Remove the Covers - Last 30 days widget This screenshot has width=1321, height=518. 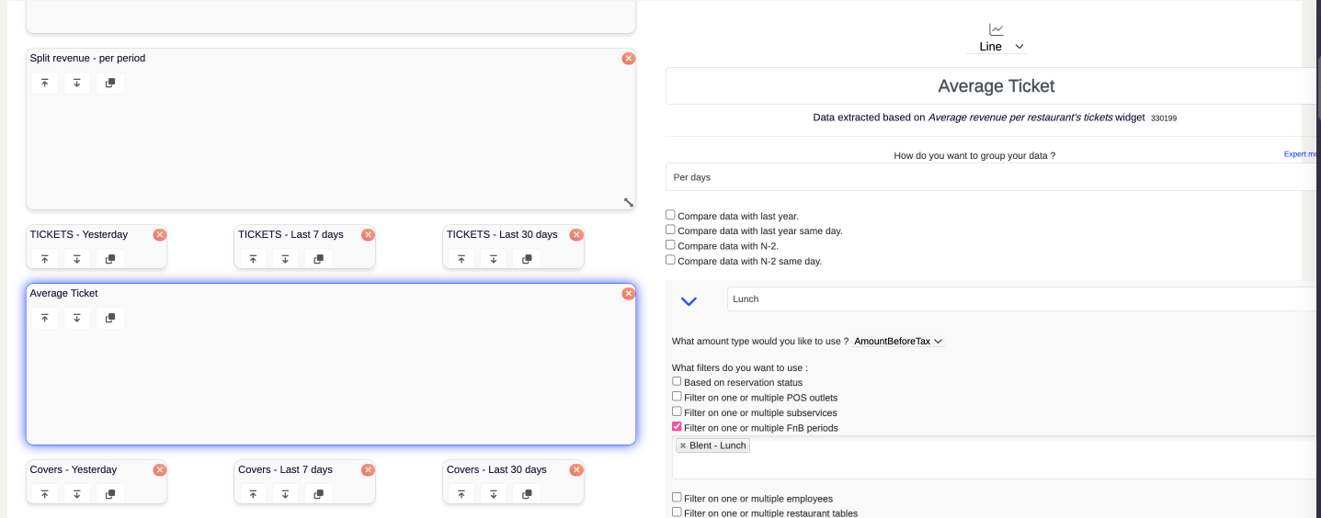[x=576, y=469]
